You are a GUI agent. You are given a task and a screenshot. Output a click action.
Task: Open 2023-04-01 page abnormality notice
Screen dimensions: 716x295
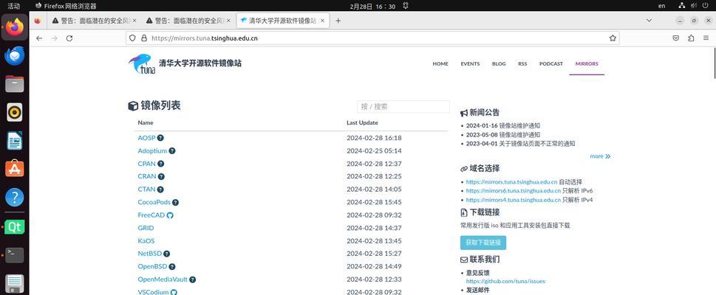(x=520, y=144)
